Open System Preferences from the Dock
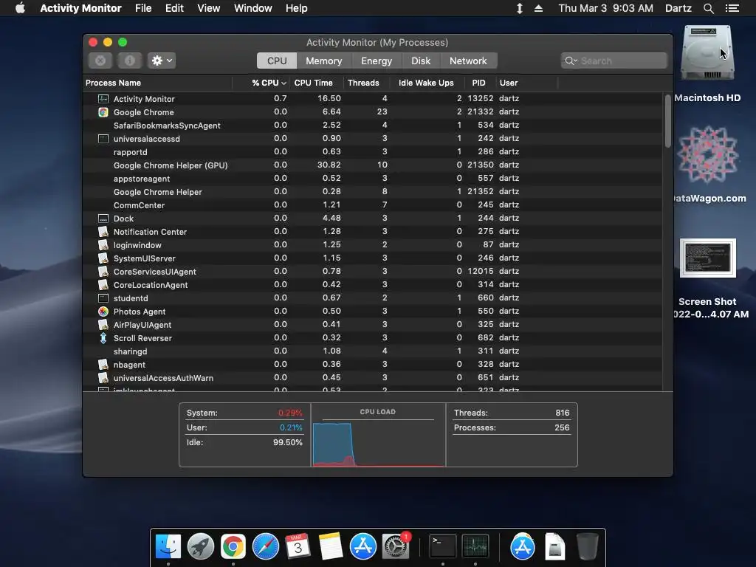 (x=396, y=547)
